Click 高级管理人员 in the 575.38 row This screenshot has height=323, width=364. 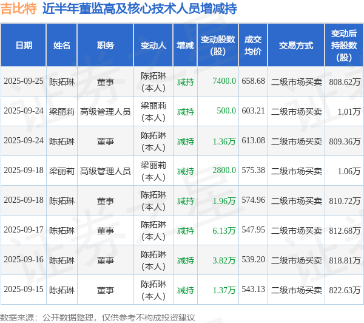tap(106, 171)
